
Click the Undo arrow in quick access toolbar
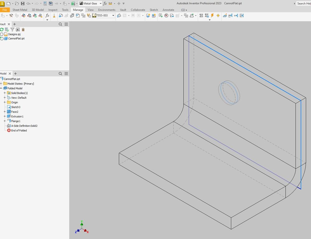point(28,3)
